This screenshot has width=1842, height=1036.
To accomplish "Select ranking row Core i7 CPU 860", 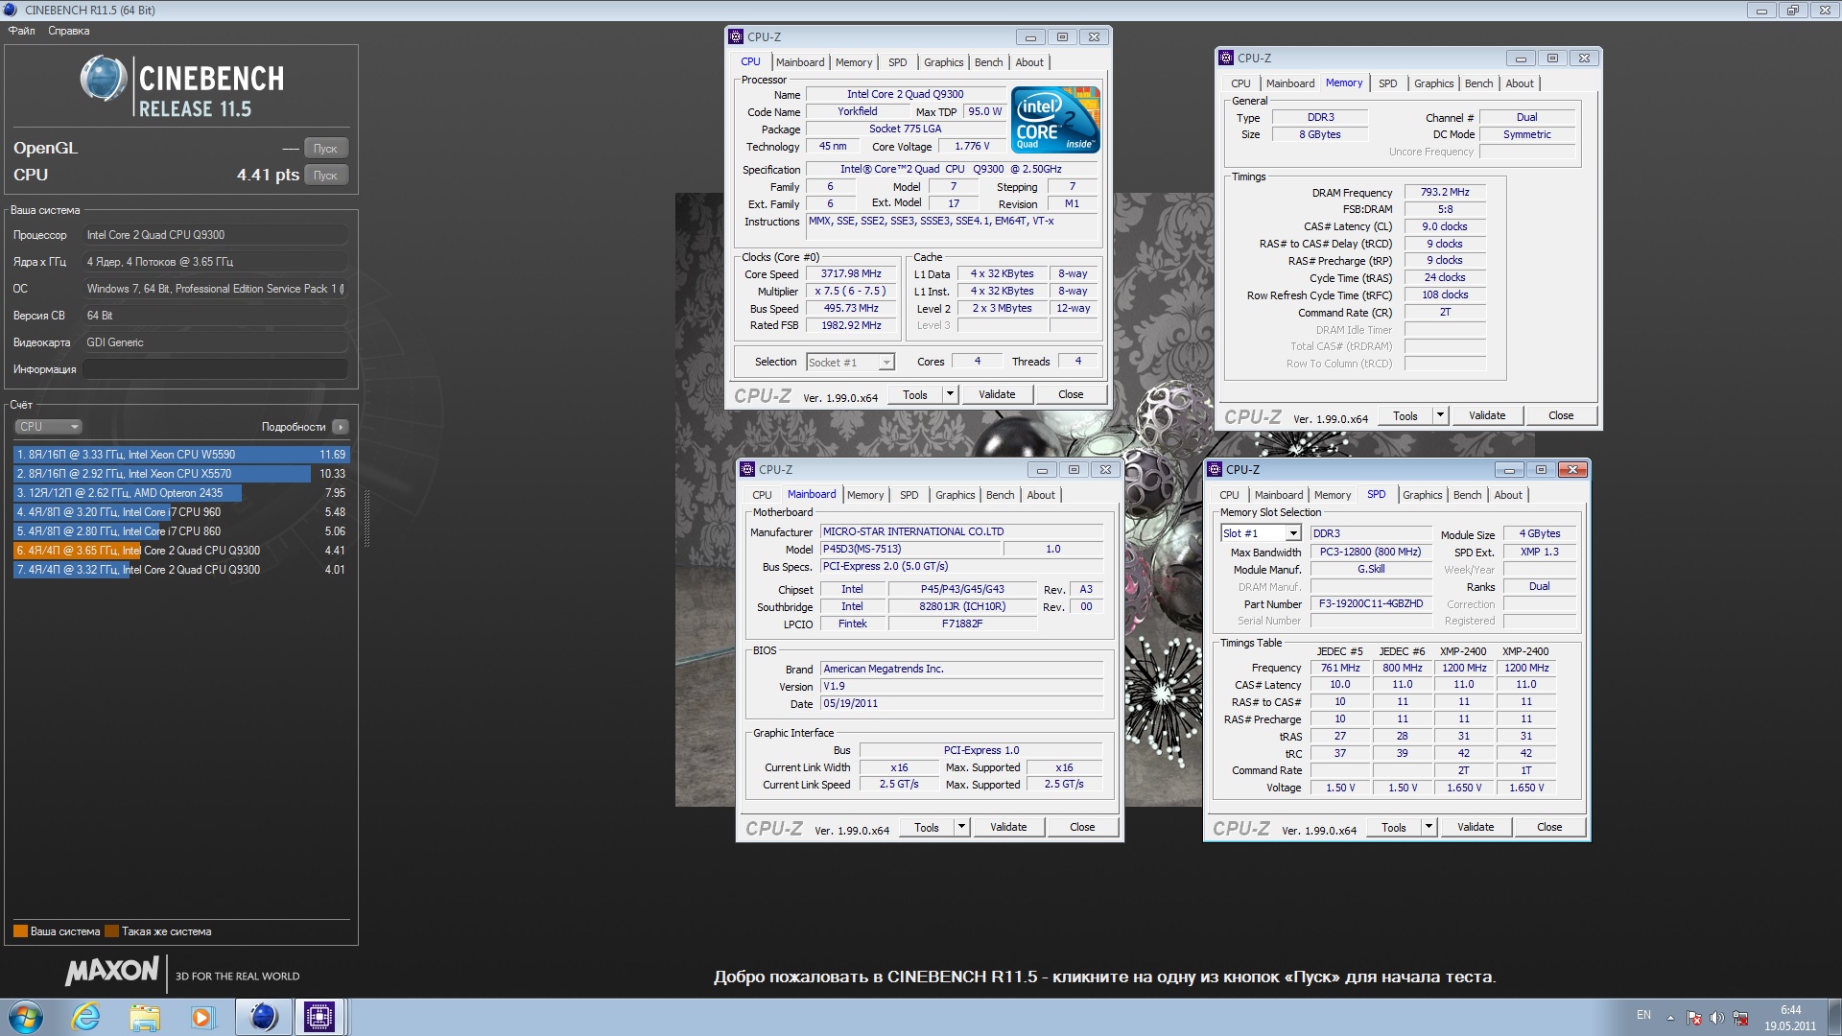I will click(x=181, y=531).
